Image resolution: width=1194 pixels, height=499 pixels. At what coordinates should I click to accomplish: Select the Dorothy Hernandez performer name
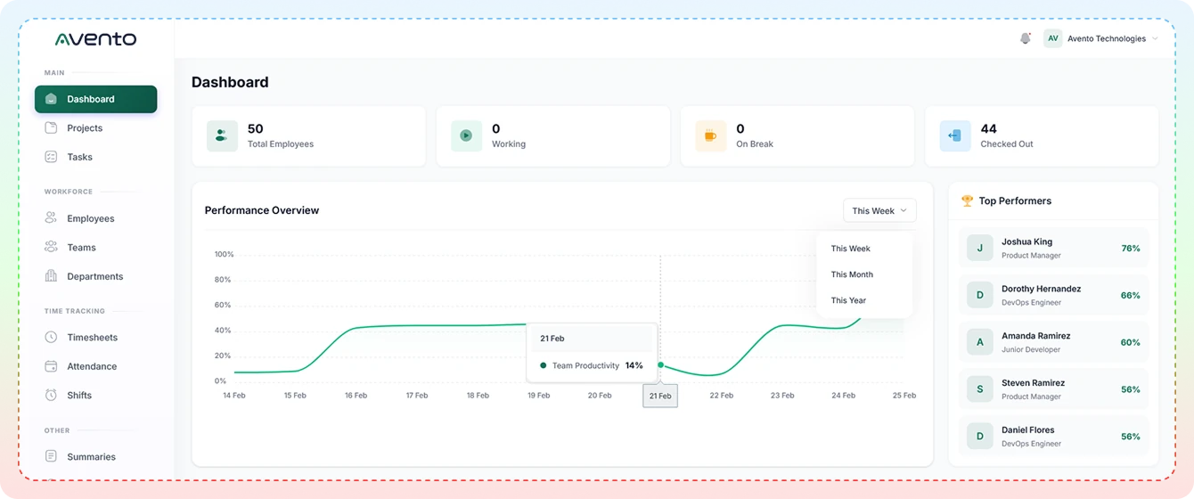click(1042, 289)
